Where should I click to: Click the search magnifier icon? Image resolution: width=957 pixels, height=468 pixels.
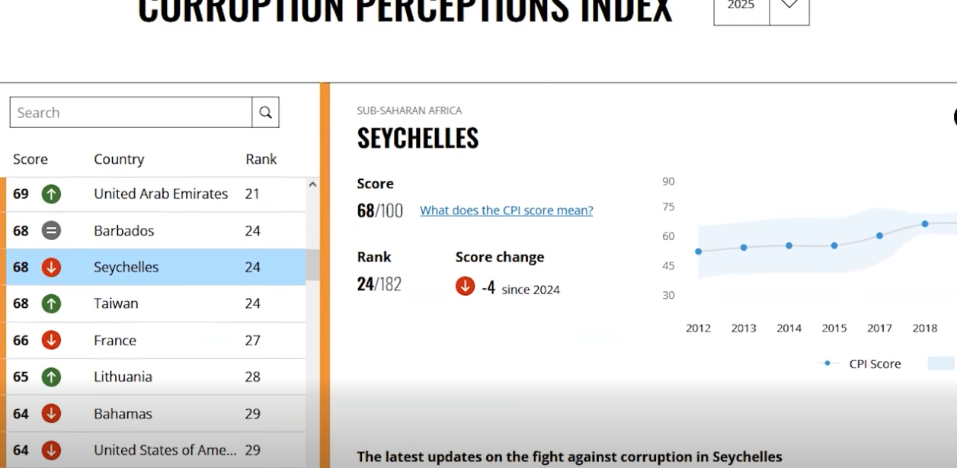tap(265, 113)
